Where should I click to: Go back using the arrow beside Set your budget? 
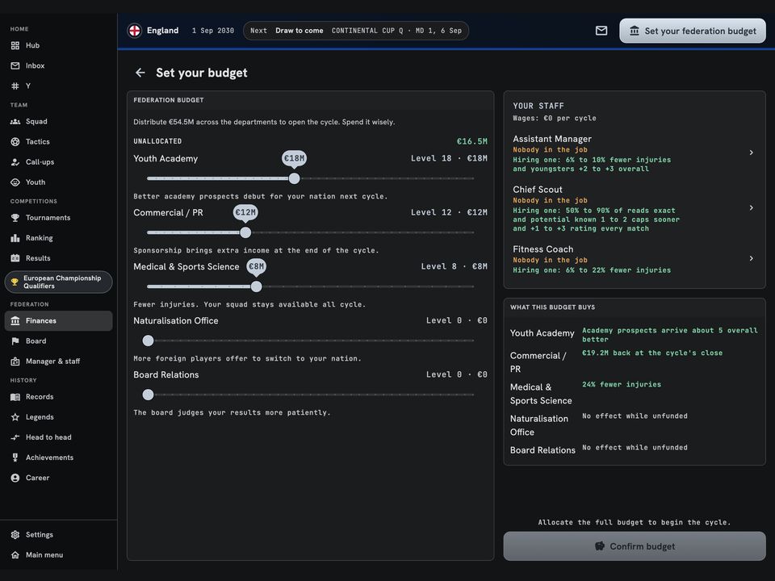pyautogui.click(x=140, y=73)
